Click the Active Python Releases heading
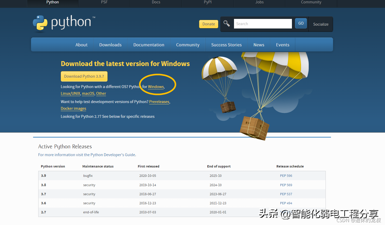Screen dimensions: 385x225 [x=65, y=147]
